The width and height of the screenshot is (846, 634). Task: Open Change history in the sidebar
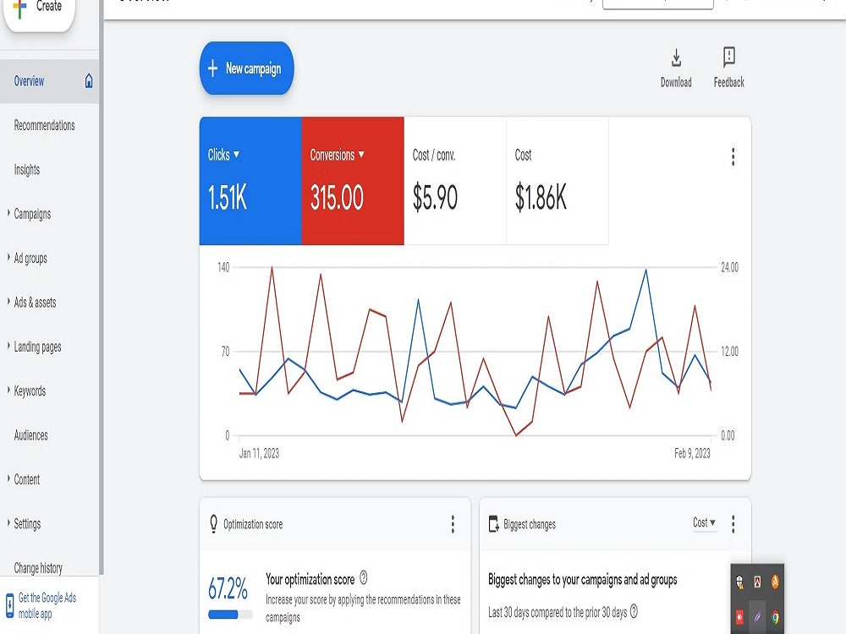(x=38, y=568)
